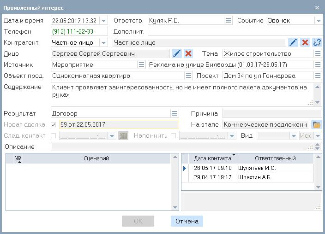Click the edit pencil next to Сергеев Сергей Сергеевич
The height and width of the screenshot is (234, 325).
[x=176, y=54]
